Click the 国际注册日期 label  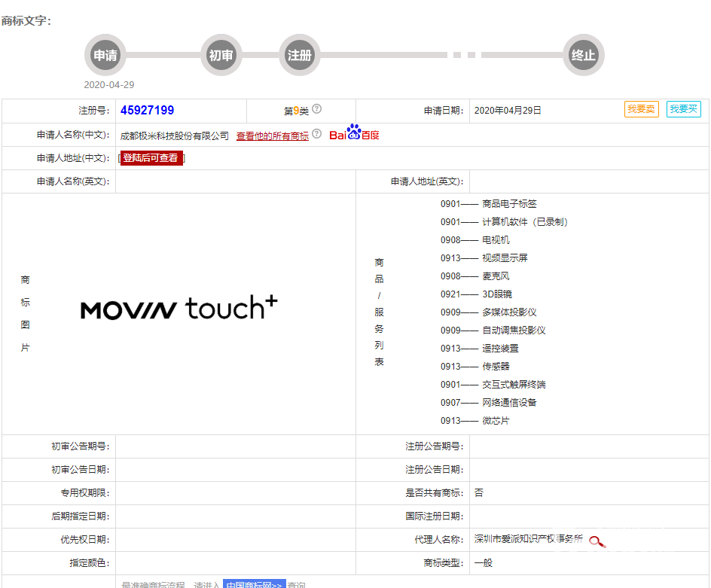[435, 516]
